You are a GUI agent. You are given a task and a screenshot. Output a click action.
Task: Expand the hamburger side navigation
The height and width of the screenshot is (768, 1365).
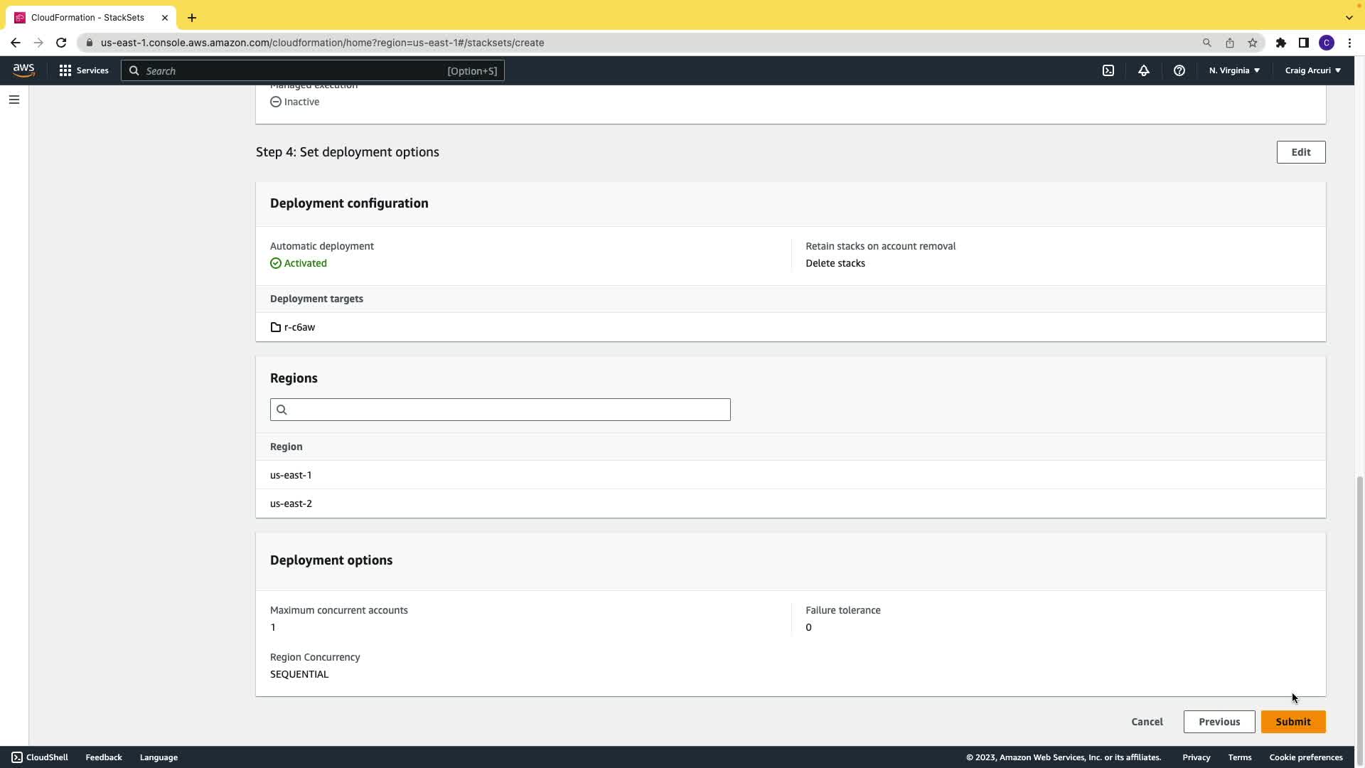point(14,100)
